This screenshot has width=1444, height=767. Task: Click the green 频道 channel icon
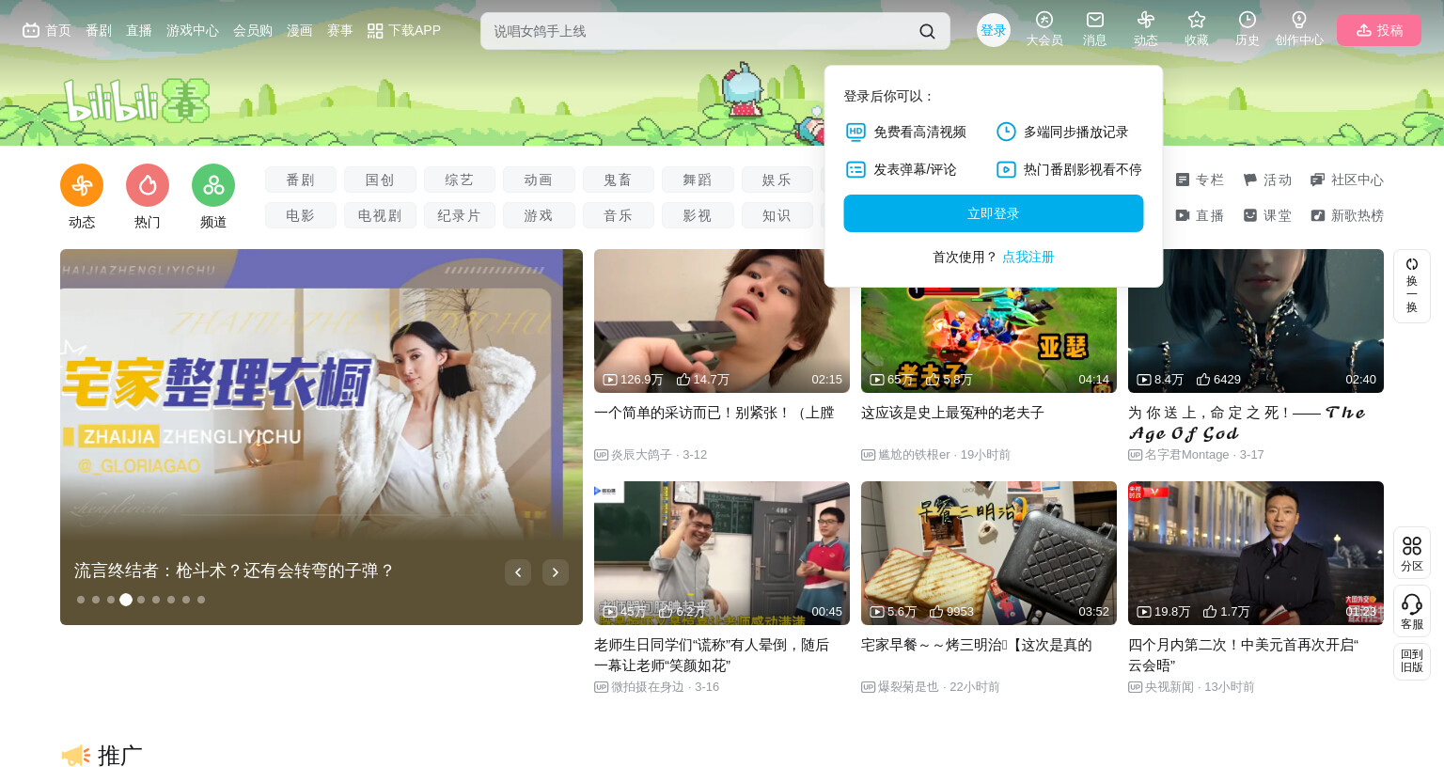pyautogui.click(x=213, y=185)
